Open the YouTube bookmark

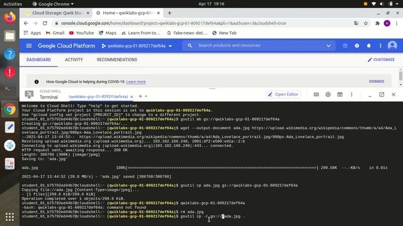point(81,33)
